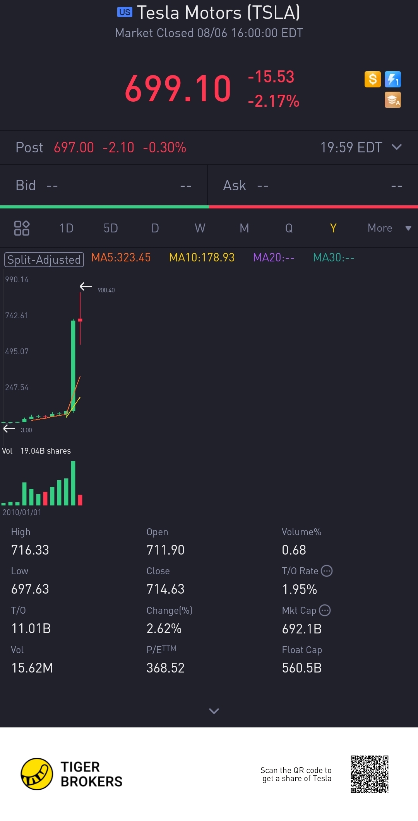The width and height of the screenshot is (418, 821).
Task: Tap the Market Closed status line
Action: (209, 33)
